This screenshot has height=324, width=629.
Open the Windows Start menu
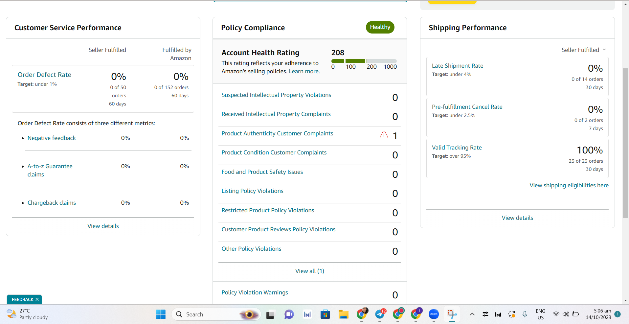tap(161, 314)
